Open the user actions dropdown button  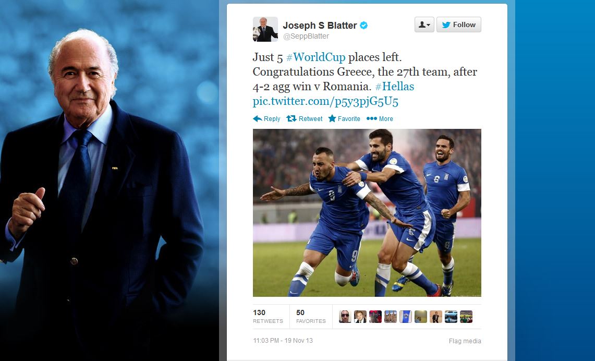(x=424, y=25)
